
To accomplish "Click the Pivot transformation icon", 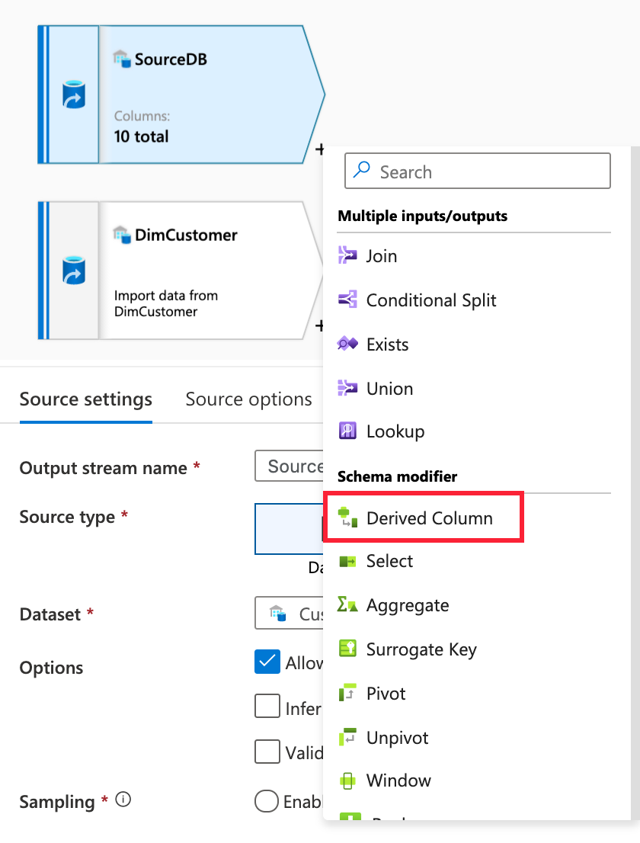I will [347, 692].
